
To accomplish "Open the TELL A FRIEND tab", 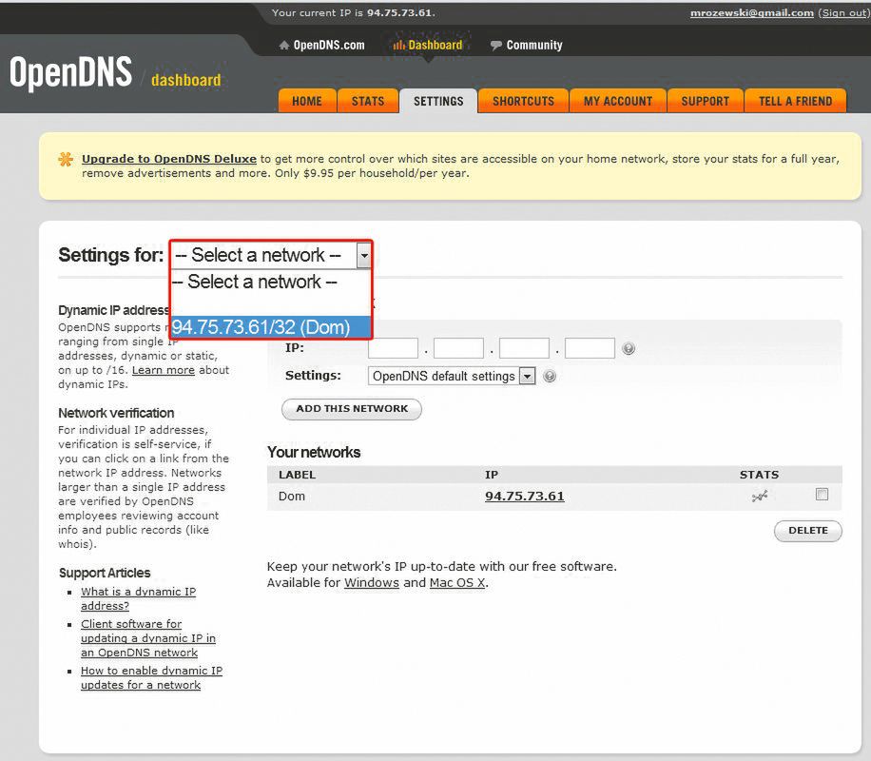I will pos(796,101).
